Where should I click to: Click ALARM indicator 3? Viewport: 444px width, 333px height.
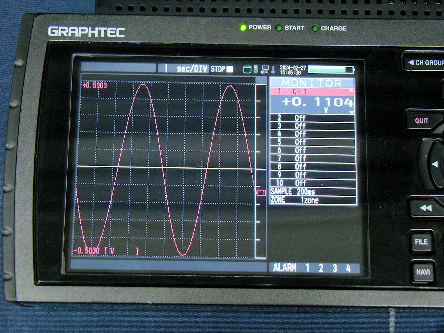click(334, 268)
